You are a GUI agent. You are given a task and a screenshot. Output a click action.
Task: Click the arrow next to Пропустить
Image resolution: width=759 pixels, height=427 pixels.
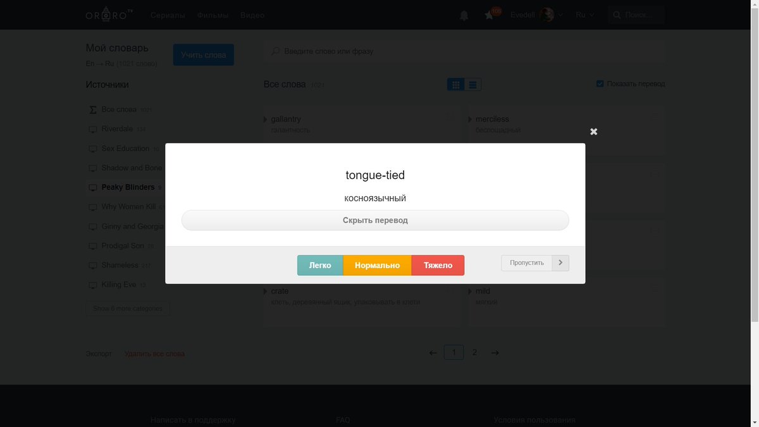tap(560, 263)
